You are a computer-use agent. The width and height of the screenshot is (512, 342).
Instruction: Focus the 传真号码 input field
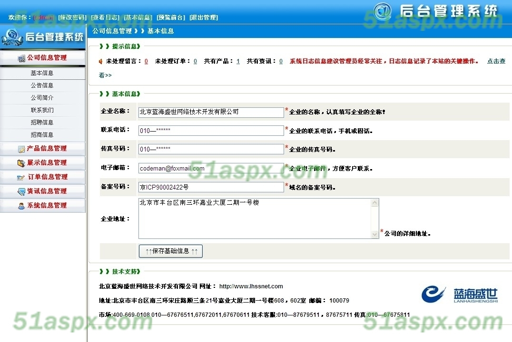click(211, 149)
